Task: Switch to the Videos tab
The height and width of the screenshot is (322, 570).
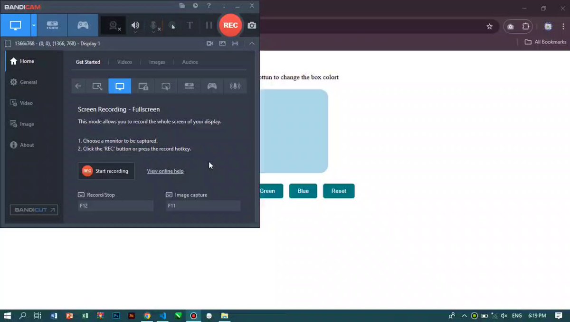Action: pyautogui.click(x=124, y=62)
